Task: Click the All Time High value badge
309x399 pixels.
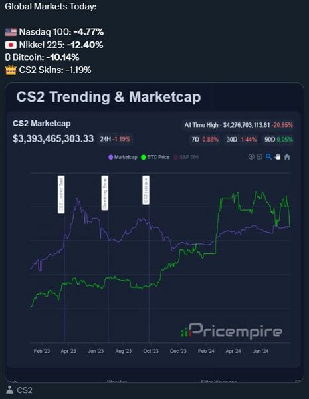Action: pos(239,125)
